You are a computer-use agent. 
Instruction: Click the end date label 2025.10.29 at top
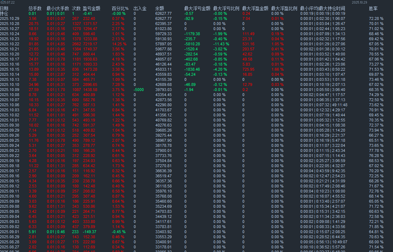[359, 2]
